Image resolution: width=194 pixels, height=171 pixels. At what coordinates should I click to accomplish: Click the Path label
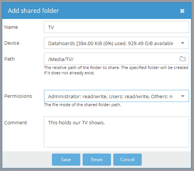coord(9,59)
